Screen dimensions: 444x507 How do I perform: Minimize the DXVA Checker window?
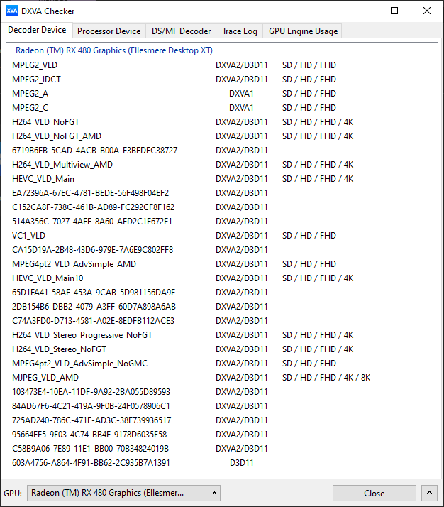click(362, 11)
